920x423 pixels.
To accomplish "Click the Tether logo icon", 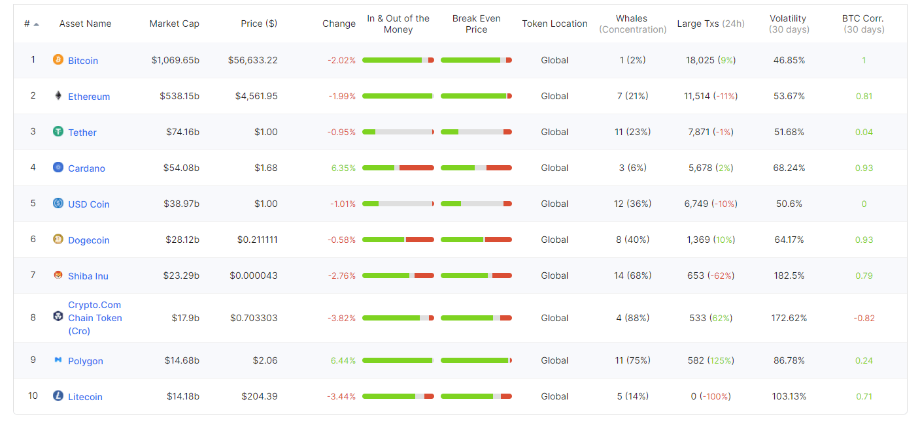I will (58, 131).
